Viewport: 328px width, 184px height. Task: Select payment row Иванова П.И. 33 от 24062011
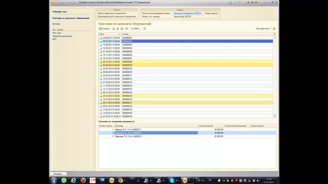coord(187,136)
